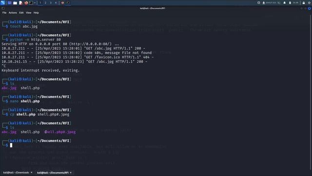Click the terminal window minimize button
Image resolution: width=312 pixels, height=176 pixels.
[x=301, y=8]
